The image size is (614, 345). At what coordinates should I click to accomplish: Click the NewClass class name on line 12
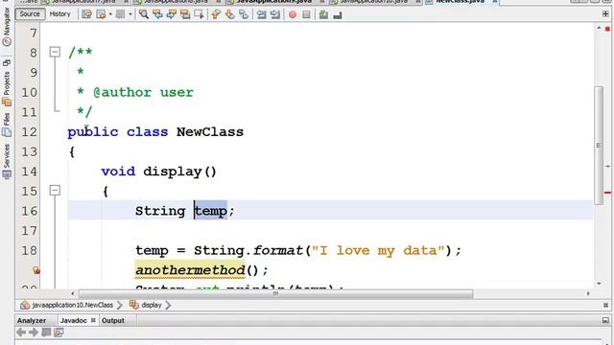point(210,132)
